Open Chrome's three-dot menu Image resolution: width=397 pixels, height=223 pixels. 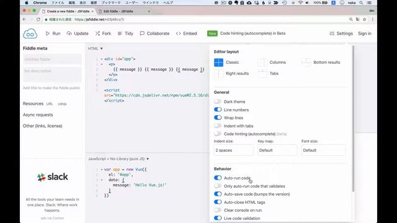coord(373,19)
